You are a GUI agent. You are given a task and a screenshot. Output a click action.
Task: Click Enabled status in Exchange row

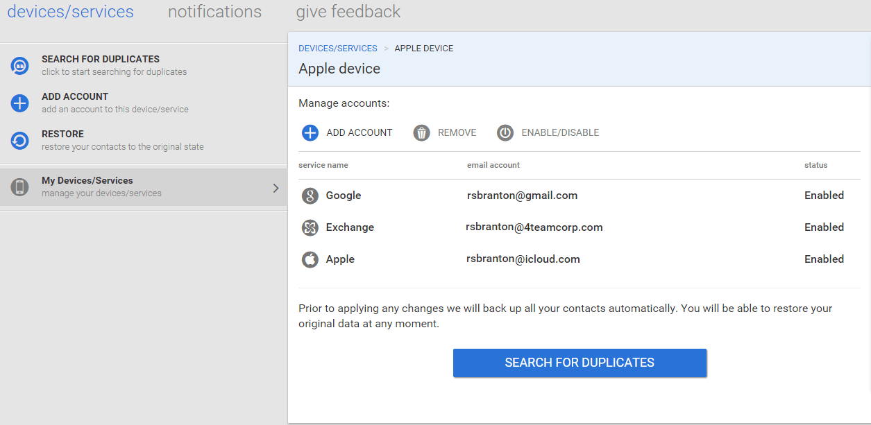coord(824,227)
